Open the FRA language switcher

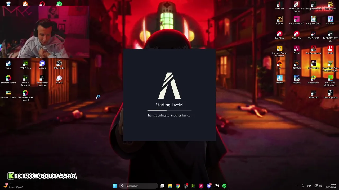(x=309, y=186)
